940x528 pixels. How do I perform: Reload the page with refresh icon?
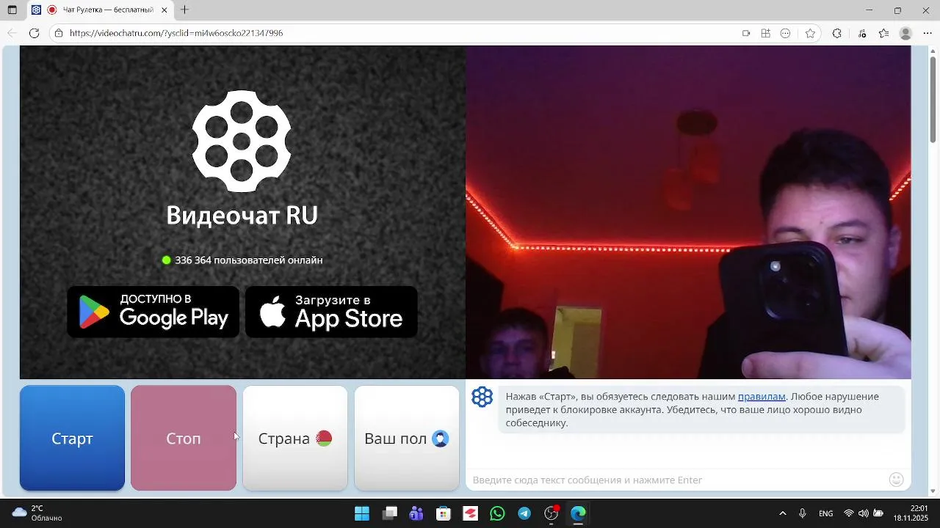(34, 33)
